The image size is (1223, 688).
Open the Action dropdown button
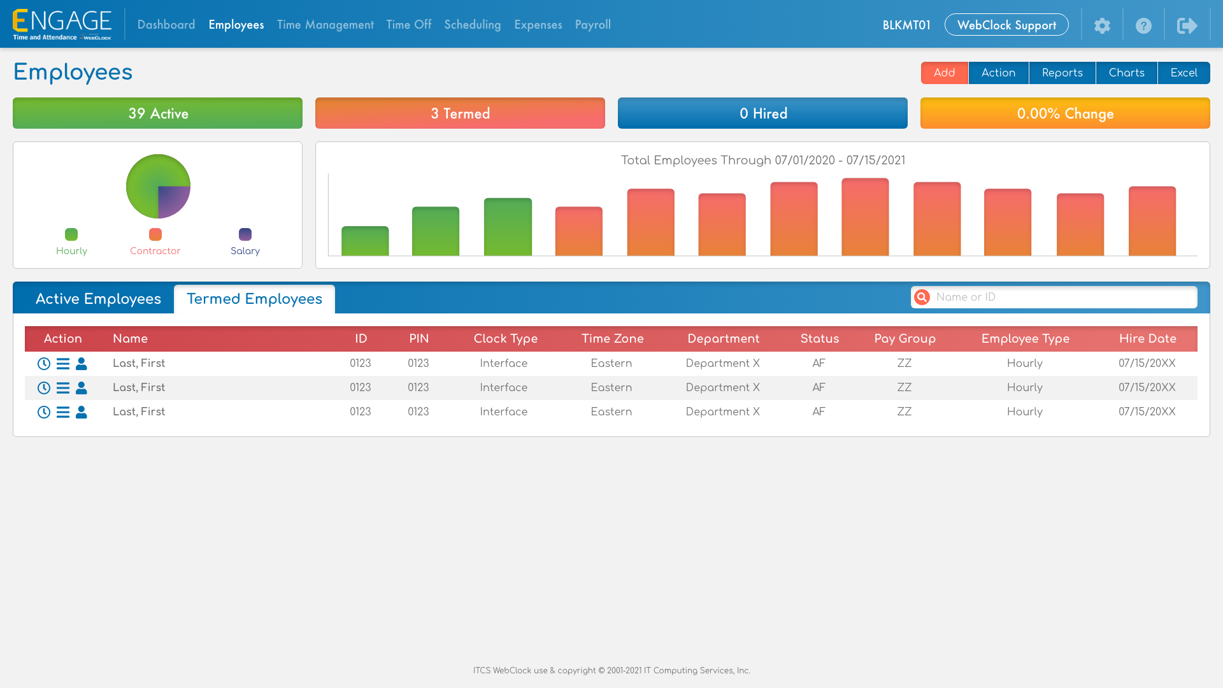998,73
